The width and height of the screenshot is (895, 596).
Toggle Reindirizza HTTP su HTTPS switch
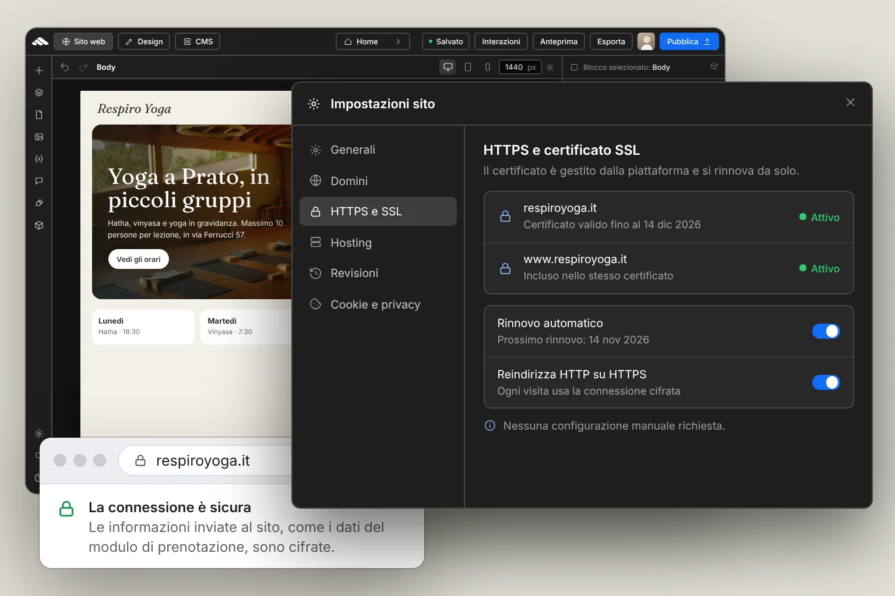(x=826, y=382)
